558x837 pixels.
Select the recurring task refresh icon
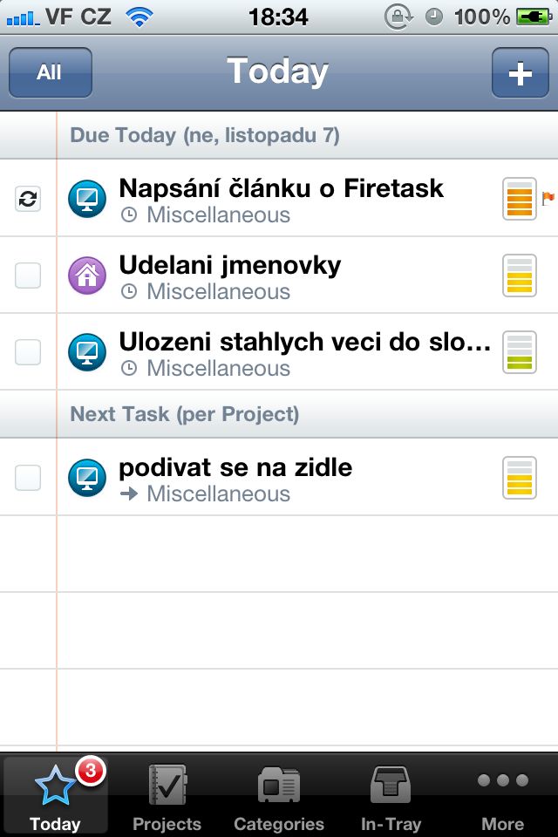coord(27,199)
